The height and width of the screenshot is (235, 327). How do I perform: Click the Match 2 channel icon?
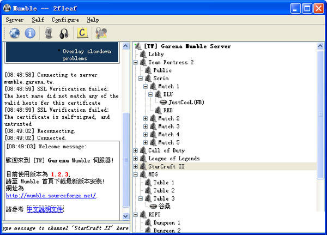click(x=153, y=118)
